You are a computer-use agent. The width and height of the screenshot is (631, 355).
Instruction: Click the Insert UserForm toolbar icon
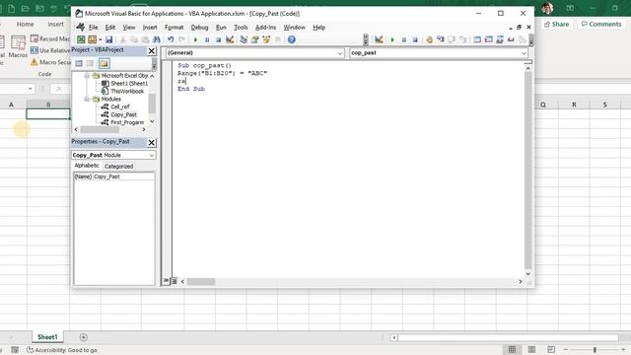(92, 39)
